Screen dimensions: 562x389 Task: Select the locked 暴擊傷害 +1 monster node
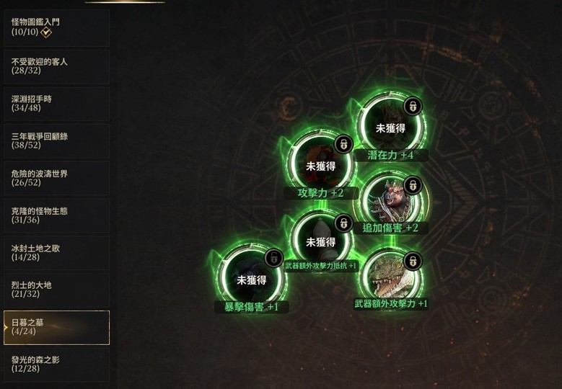(x=252, y=280)
